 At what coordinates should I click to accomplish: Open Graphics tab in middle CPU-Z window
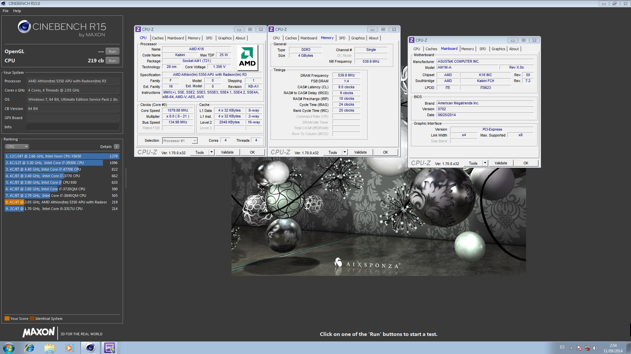(x=358, y=38)
